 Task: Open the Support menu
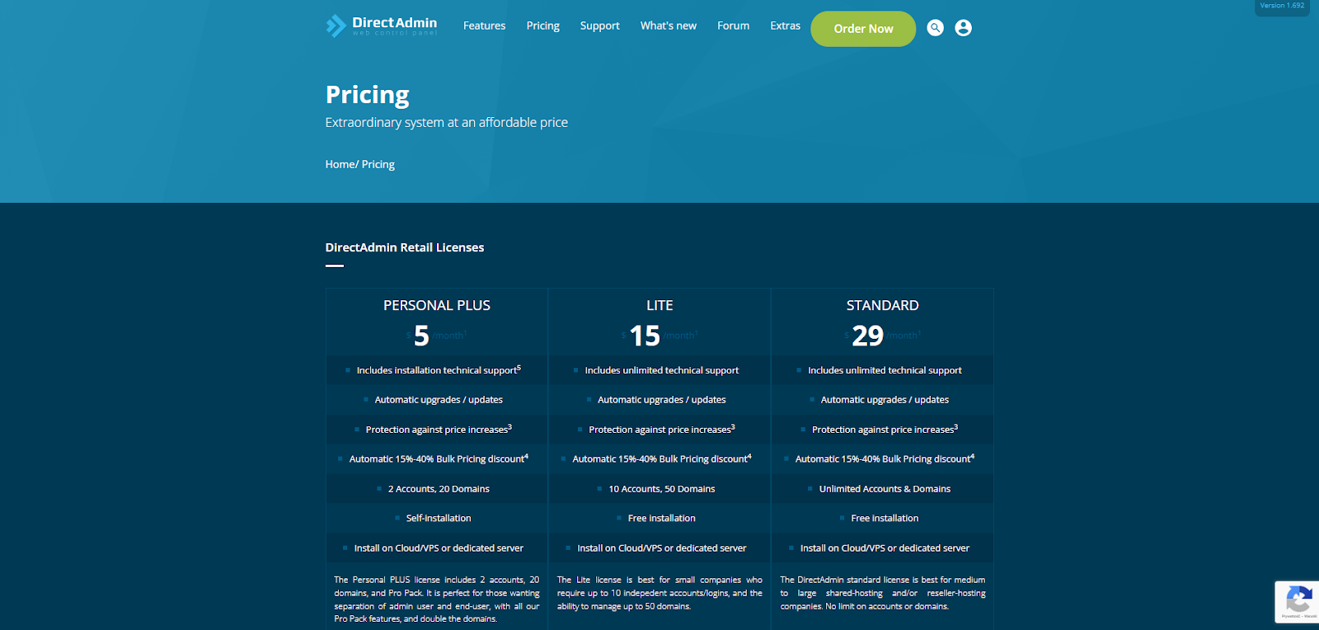pyautogui.click(x=599, y=26)
